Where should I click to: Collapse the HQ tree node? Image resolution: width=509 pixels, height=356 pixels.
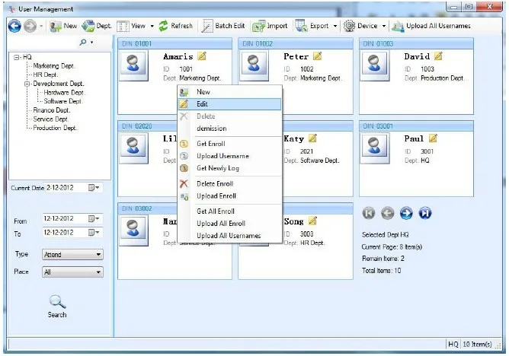[x=16, y=57]
